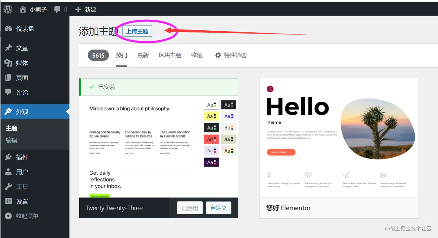Open the 插件 menu item
This screenshot has width=438, height=238.
click(35, 157)
